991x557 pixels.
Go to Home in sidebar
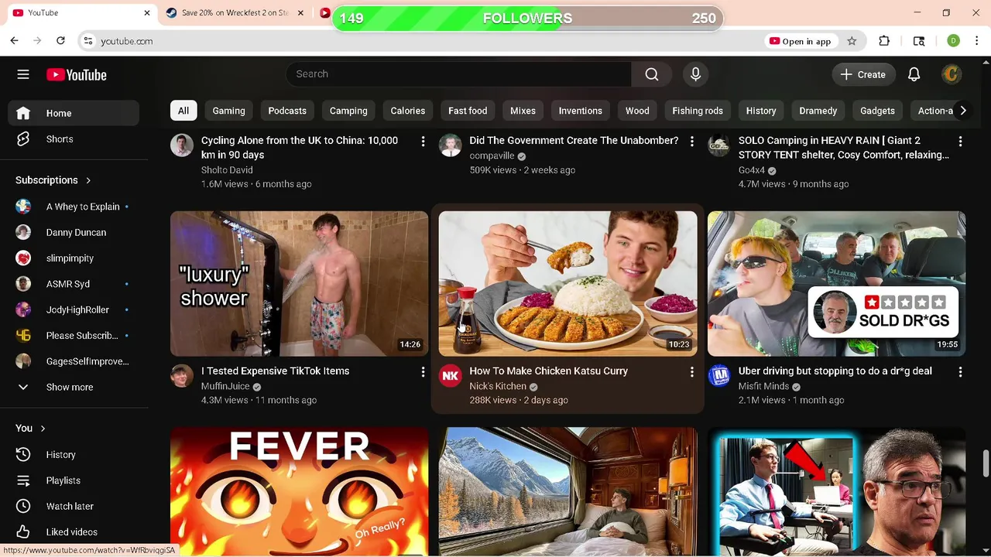tap(74, 113)
